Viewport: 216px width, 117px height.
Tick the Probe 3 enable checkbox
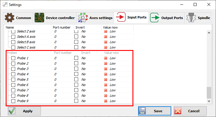[13, 69]
